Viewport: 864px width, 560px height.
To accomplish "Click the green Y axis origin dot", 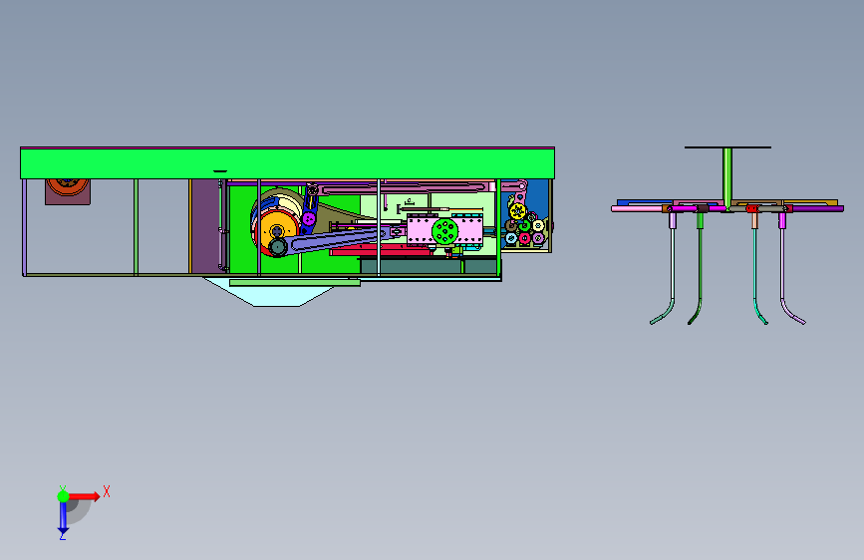I will pyautogui.click(x=63, y=496).
